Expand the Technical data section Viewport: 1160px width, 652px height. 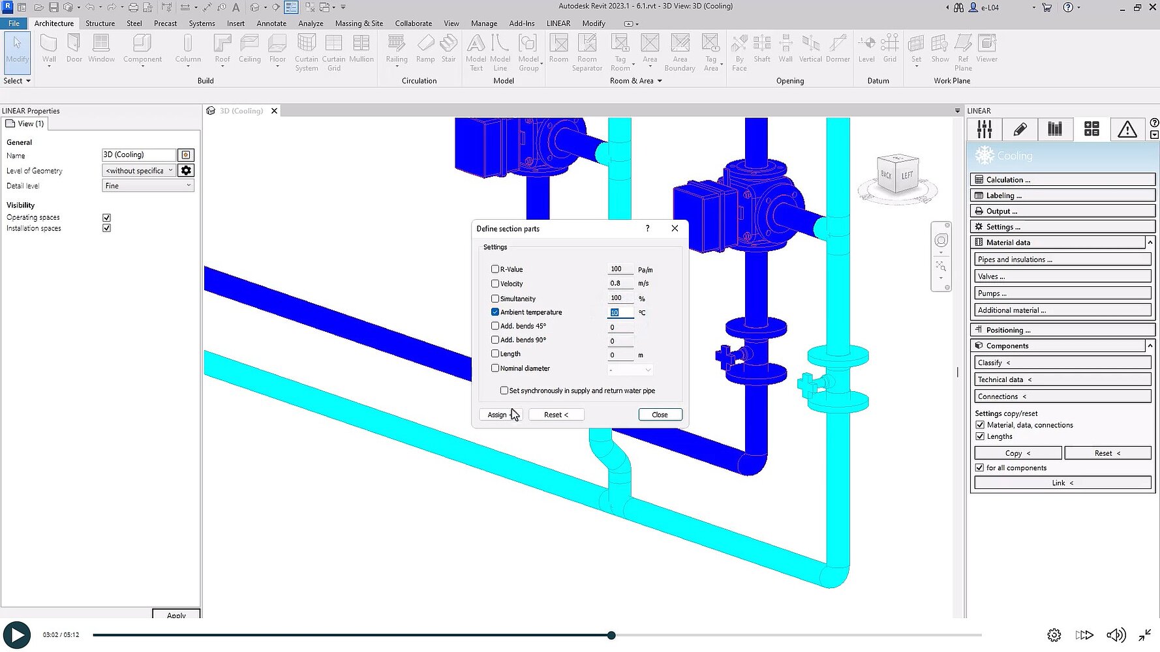click(1062, 379)
